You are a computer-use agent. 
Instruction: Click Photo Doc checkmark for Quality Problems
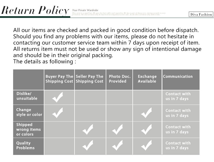click(x=117, y=146)
